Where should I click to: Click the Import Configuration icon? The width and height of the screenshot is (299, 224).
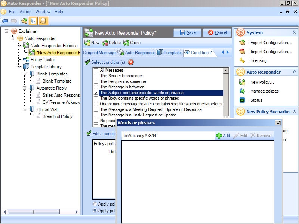pyautogui.click(x=242, y=52)
